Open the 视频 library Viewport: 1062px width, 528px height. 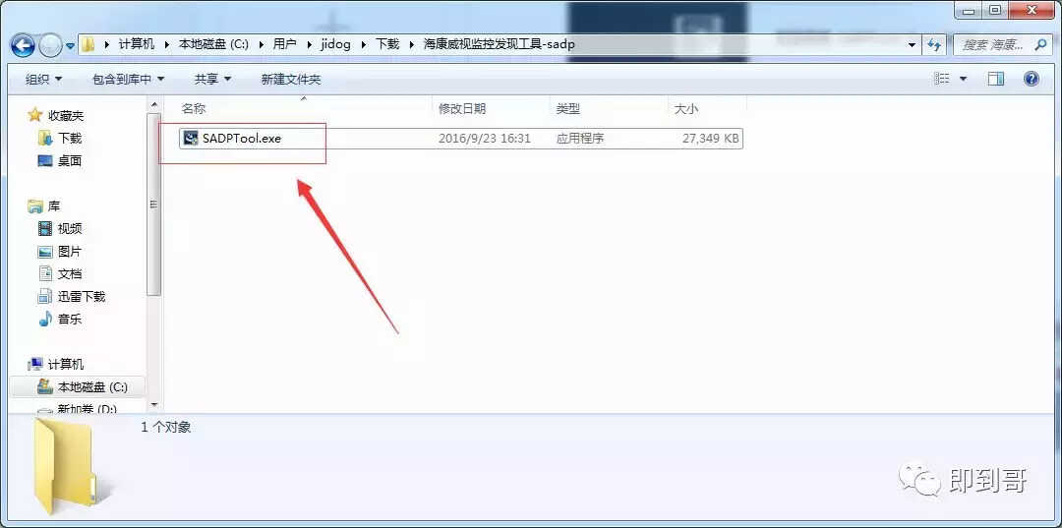[x=70, y=229]
